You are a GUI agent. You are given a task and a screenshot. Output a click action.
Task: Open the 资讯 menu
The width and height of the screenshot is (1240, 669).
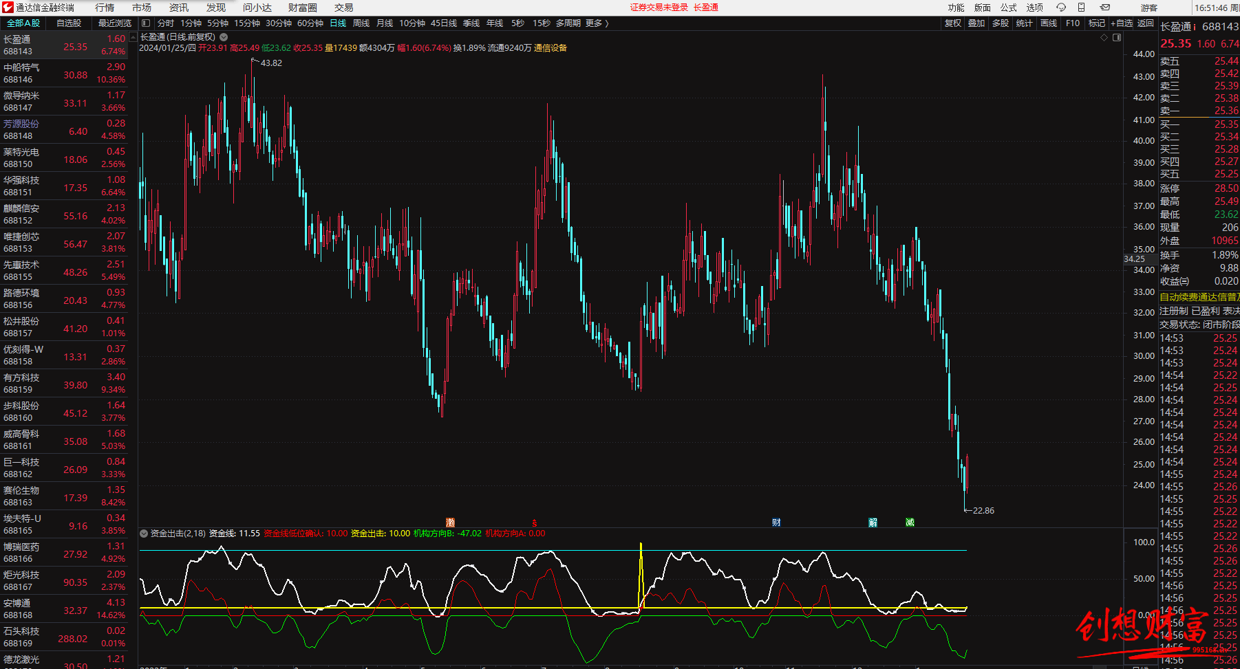pos(179,8)
